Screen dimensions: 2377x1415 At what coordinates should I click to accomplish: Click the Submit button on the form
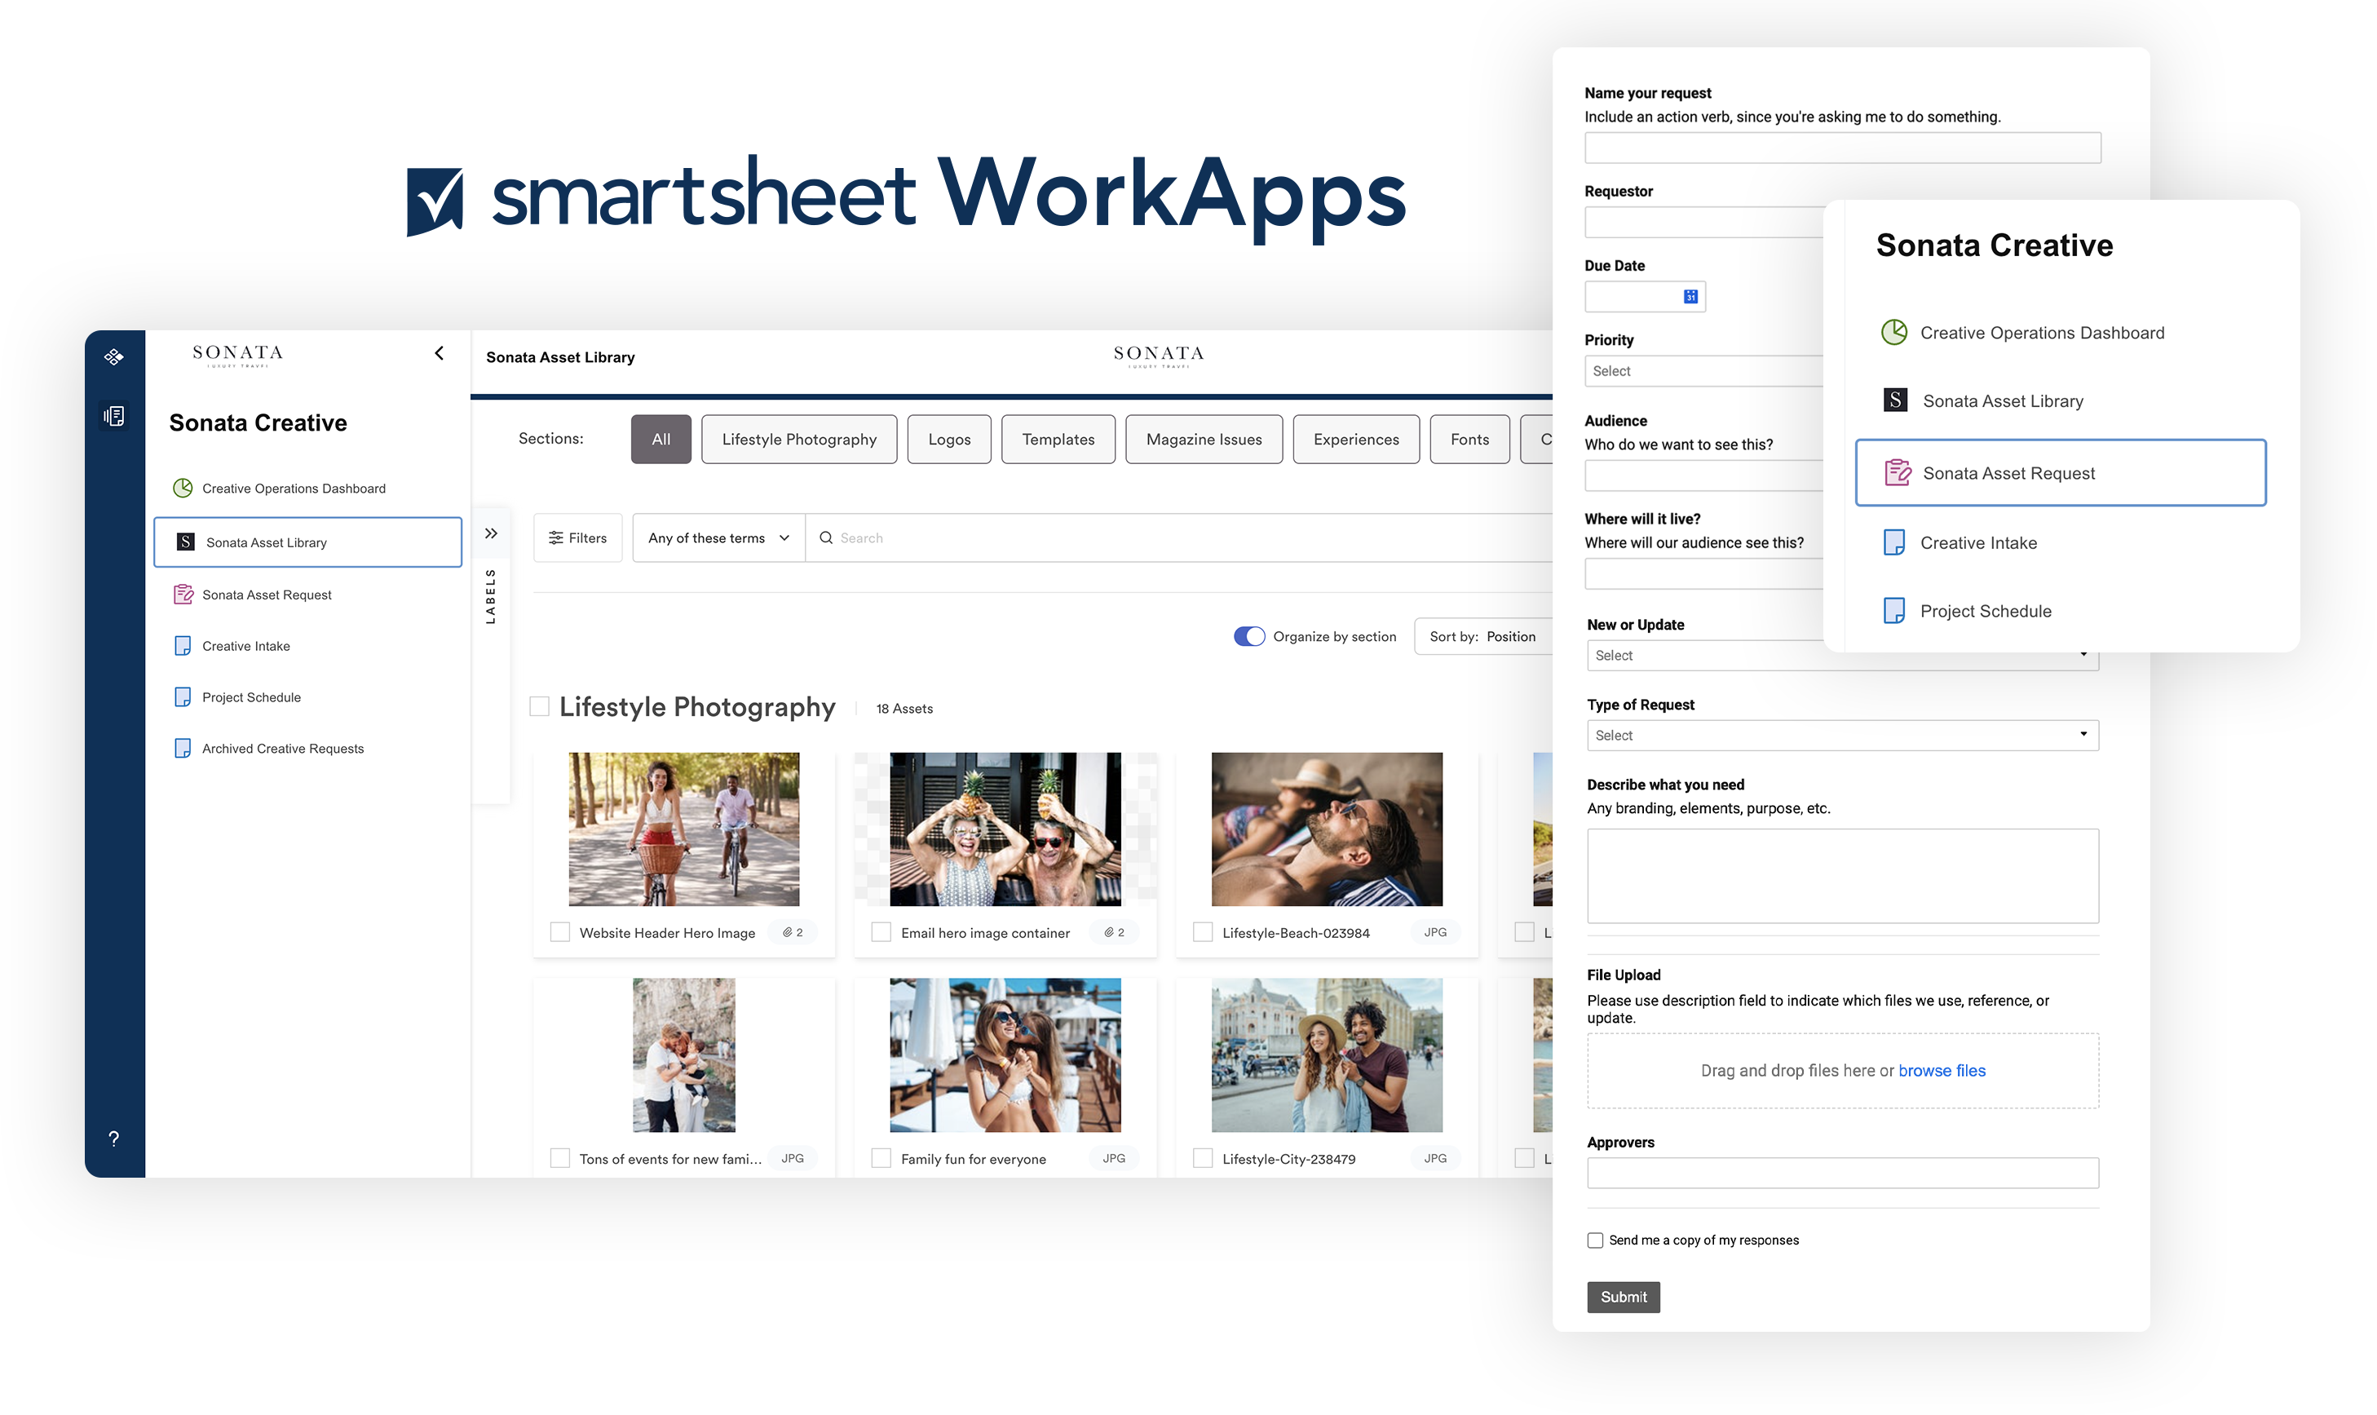[1623, 1295]
